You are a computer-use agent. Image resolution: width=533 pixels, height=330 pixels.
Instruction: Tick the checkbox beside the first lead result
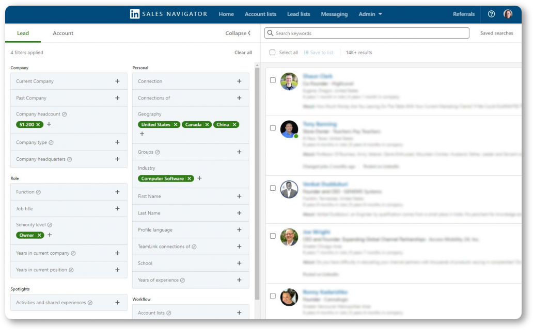pos(273,80)
